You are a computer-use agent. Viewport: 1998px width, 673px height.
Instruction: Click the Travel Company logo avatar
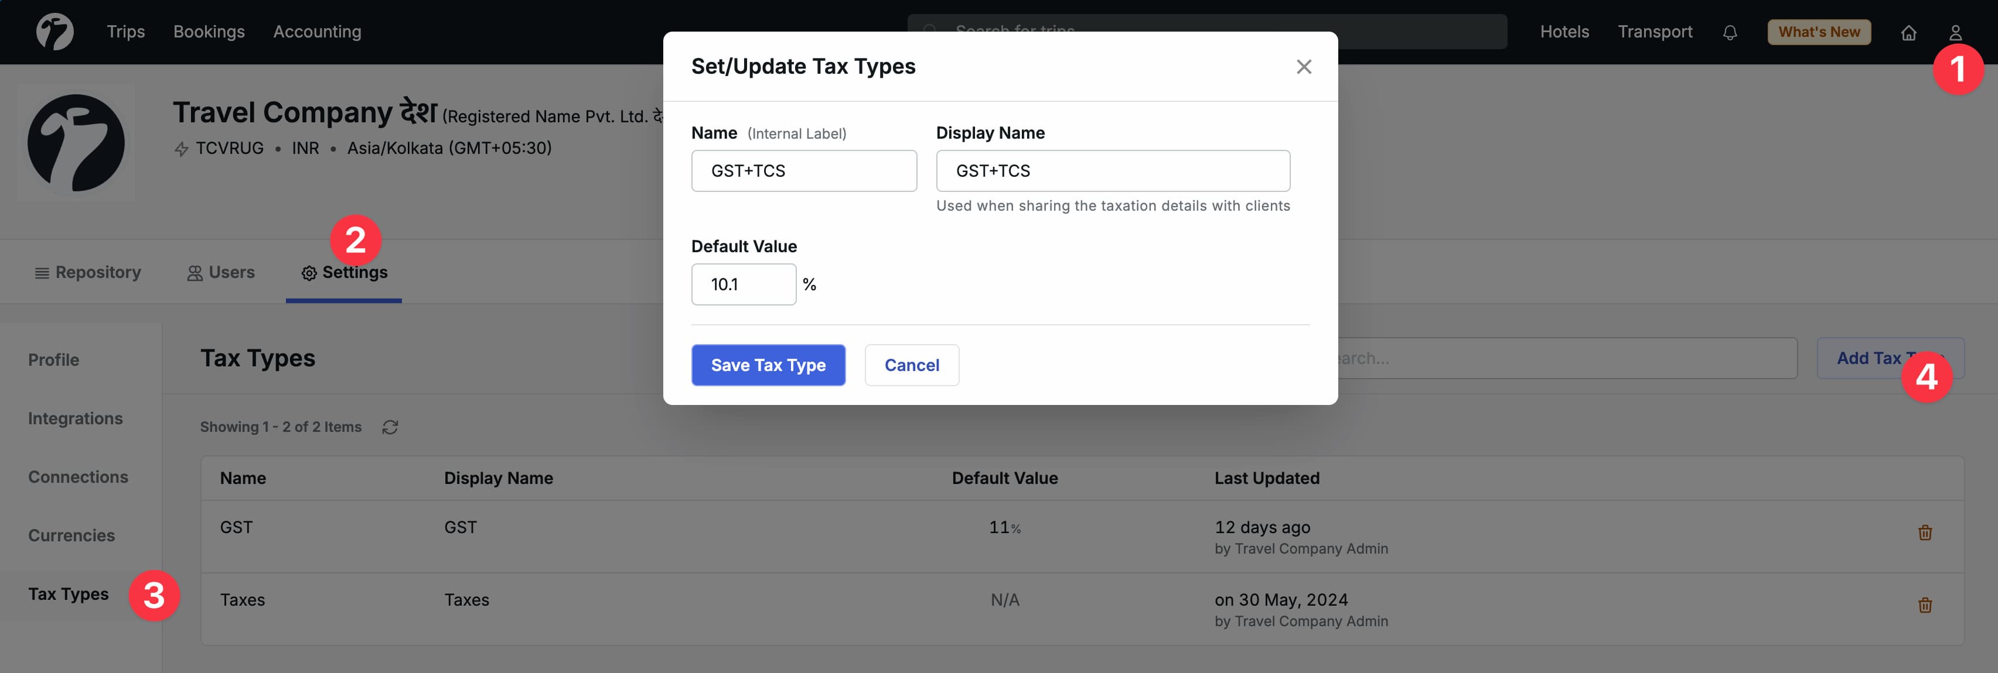75,142
